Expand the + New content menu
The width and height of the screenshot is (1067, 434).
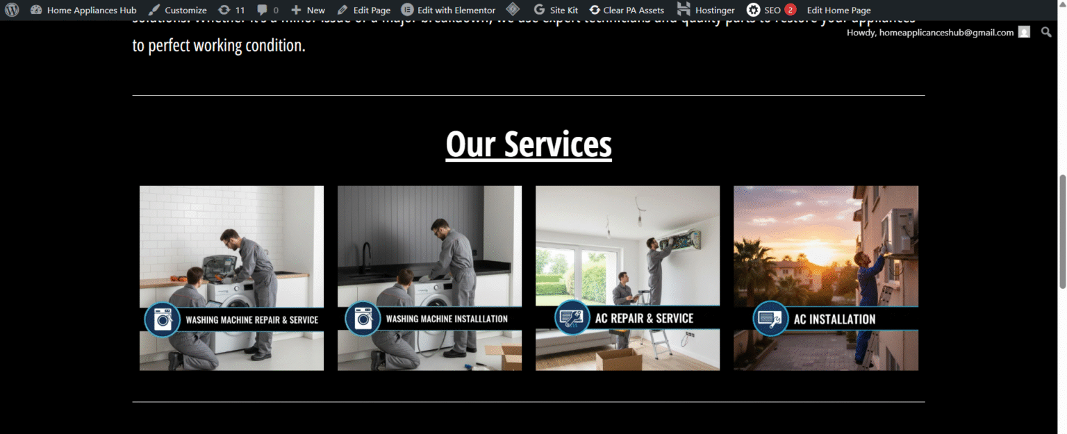[x=308, y=10]
